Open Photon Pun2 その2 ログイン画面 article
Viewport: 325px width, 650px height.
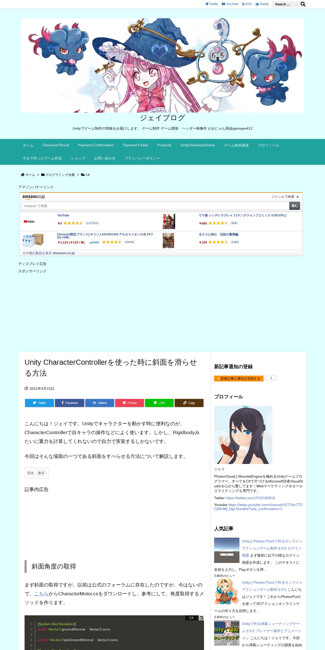[272, 548]
